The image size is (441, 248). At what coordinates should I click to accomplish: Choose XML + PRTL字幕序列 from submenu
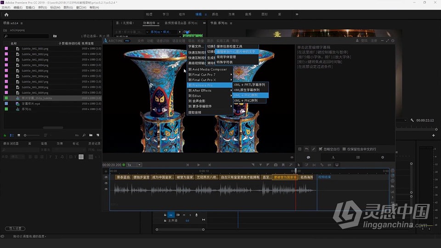click(249, 85)
